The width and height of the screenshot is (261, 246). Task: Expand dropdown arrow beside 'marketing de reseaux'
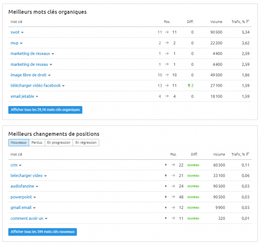53,54
